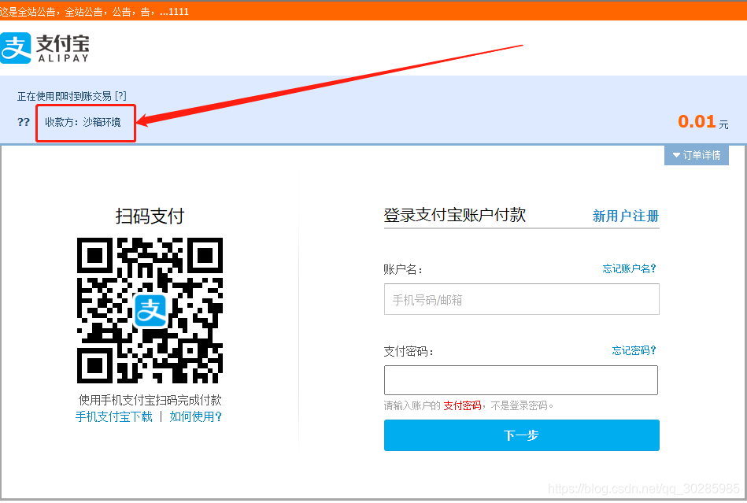747x503 pixels.
Task: Click the 收款方: 沙箱环境 payee text
Action: pos(83,123)
